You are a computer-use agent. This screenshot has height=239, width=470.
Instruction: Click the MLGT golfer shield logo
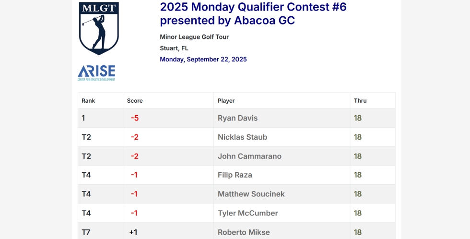[x=99, y=28]
